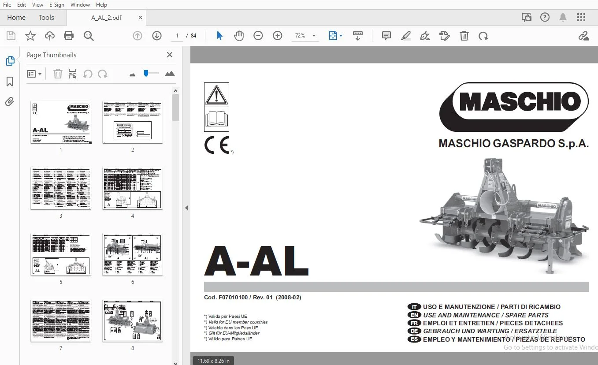Open the zoom level 72% dropdown
This screenshot has width=598, height=365.
[306, 36]
